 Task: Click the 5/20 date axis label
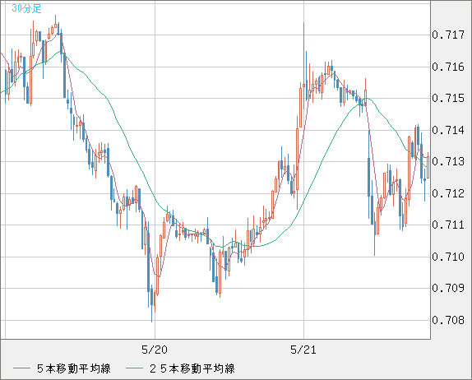[x=155, y=350]
